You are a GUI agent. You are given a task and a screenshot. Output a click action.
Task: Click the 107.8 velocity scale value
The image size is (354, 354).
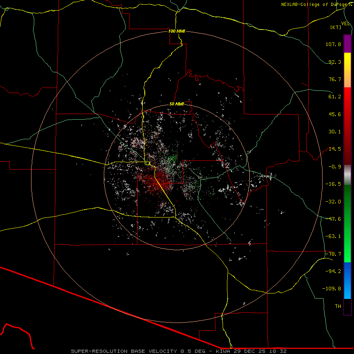click(x=333, y=44)
